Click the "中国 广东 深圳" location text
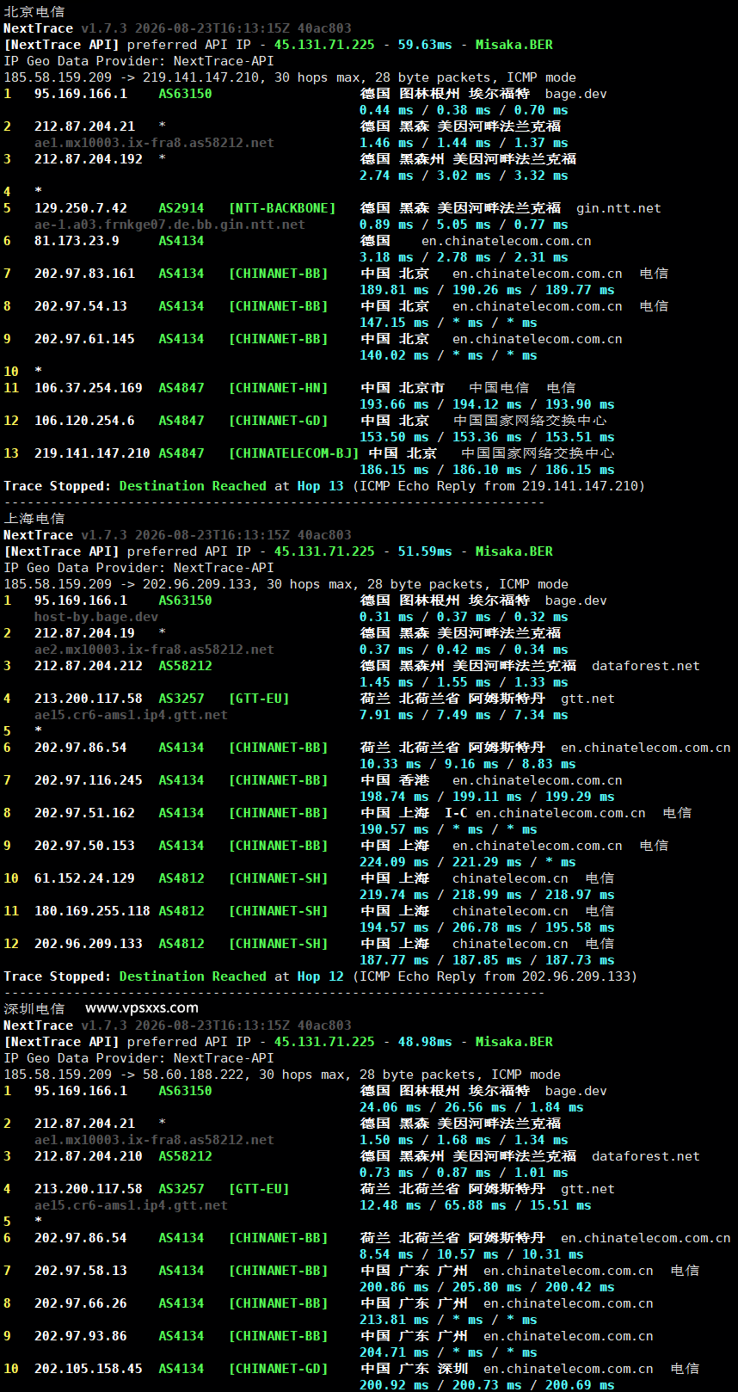This screenshot has height=1392, width=738. tap(415, 1369)
